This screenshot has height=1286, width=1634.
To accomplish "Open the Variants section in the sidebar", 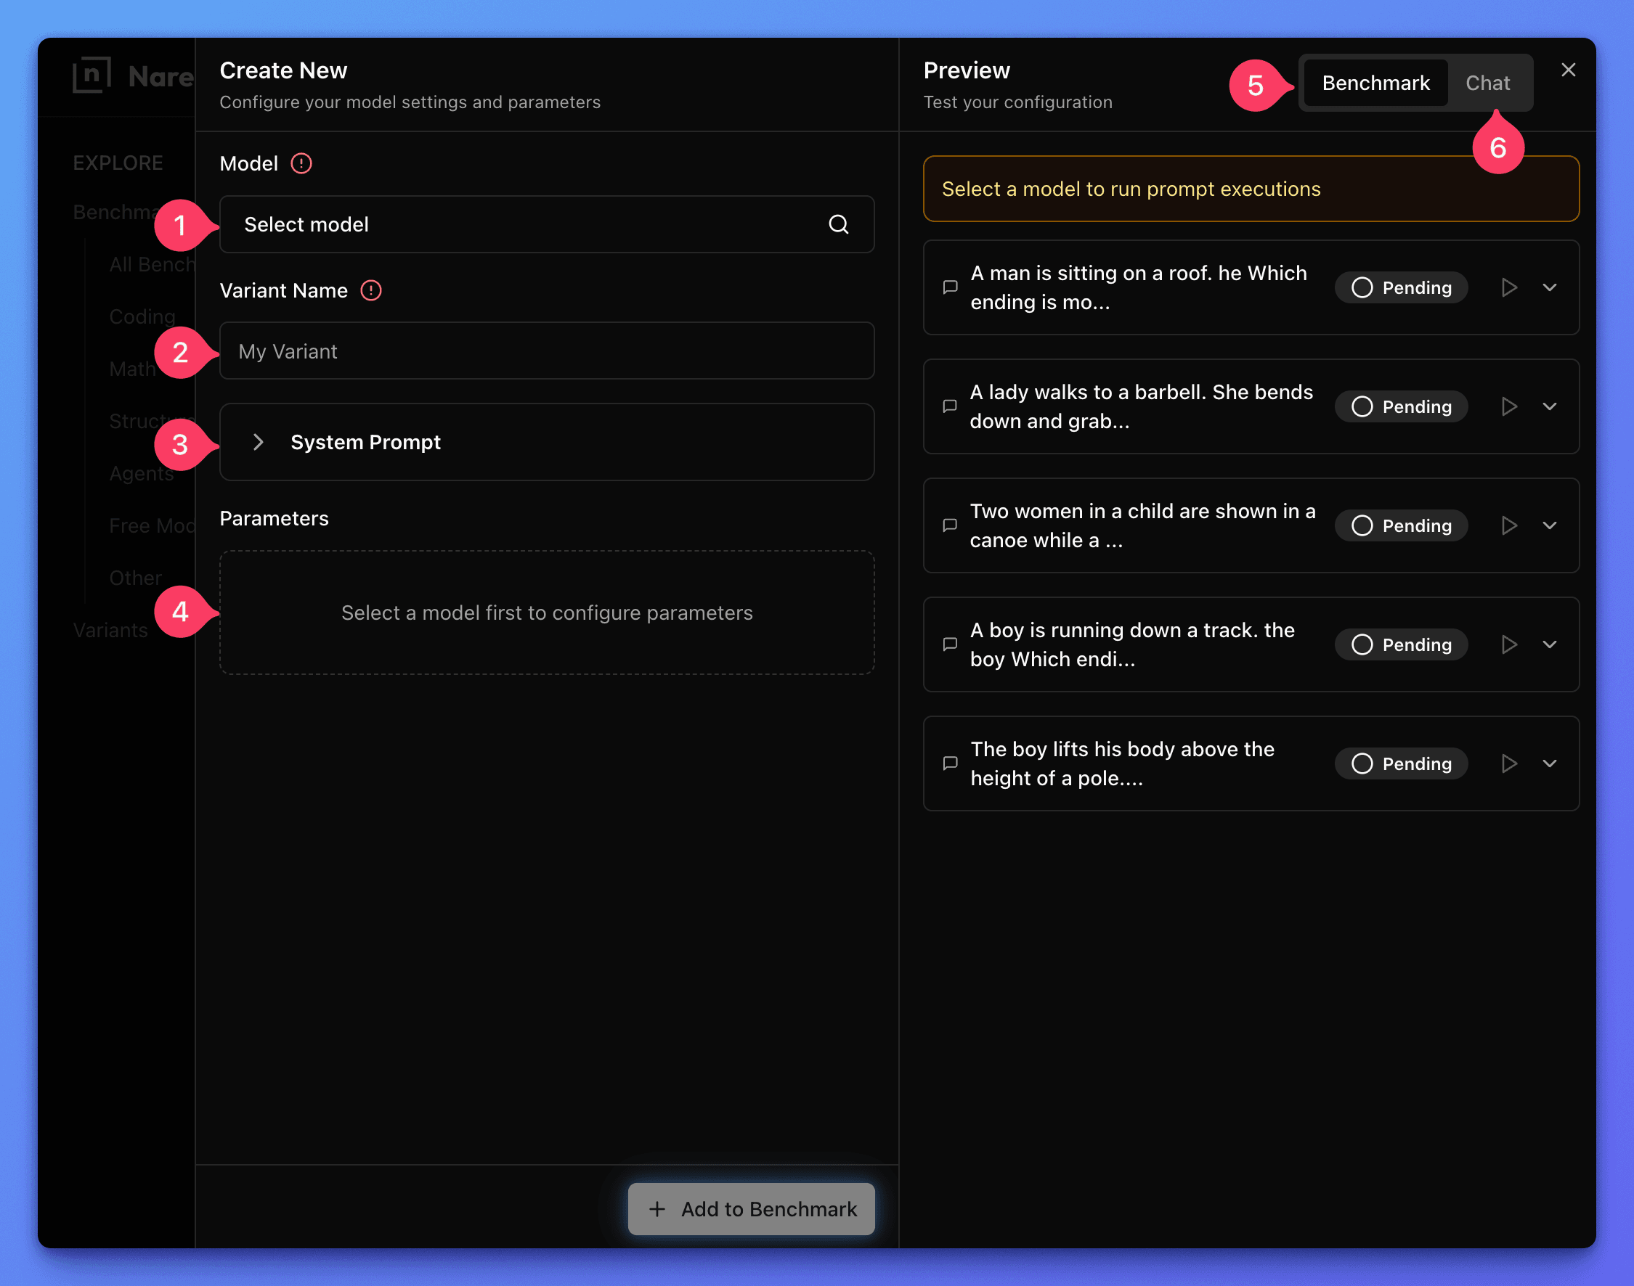I will coord(110,629).
